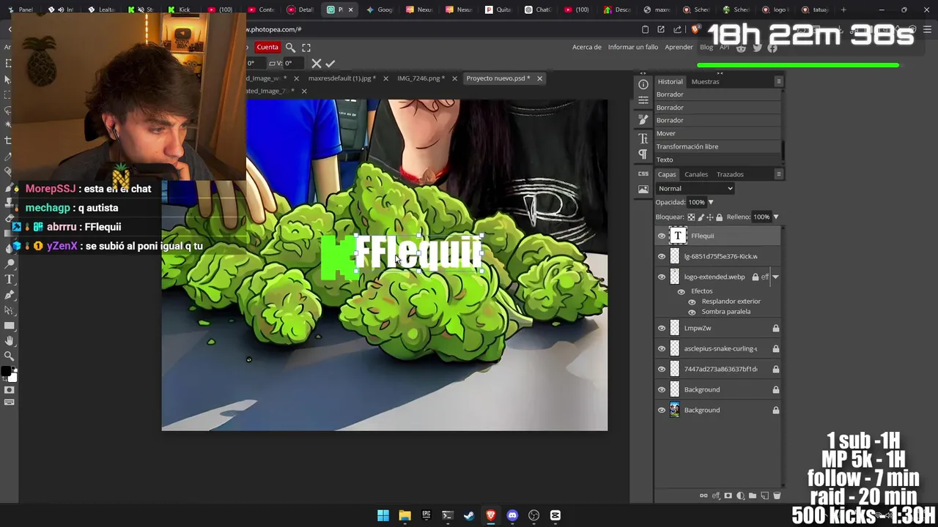Hide the FFlequii text layer
Viewport: 938px width, 527px height.
coord(662,236)
